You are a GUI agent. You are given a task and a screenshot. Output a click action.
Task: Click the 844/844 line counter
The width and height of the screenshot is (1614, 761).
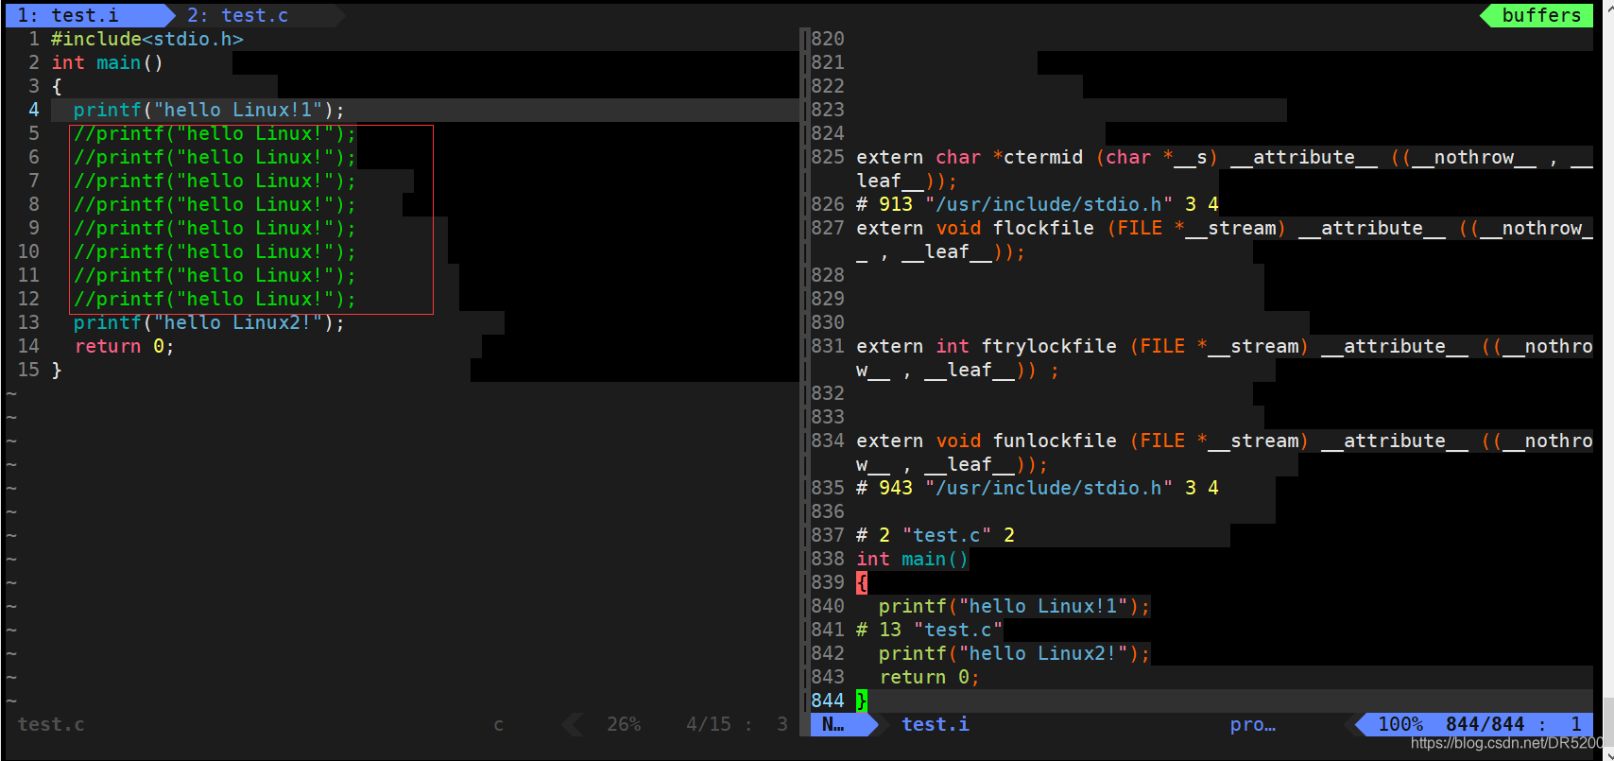tap(1485, 724)
